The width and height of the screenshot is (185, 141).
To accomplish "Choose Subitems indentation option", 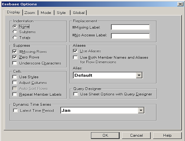I will tap(15, 32).
